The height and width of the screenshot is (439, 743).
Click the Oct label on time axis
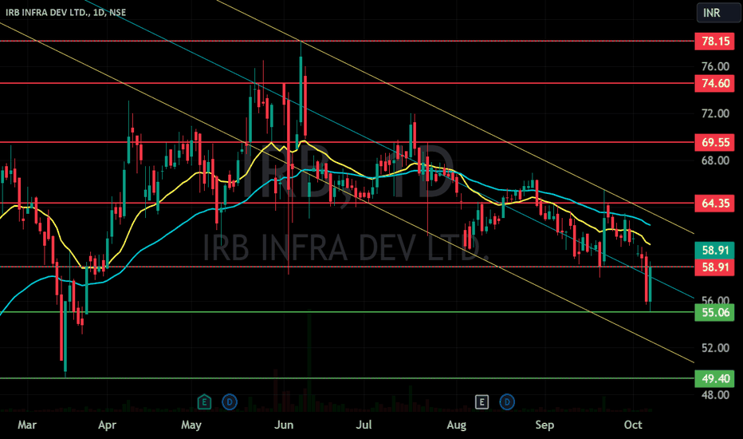tap(633, 425)
